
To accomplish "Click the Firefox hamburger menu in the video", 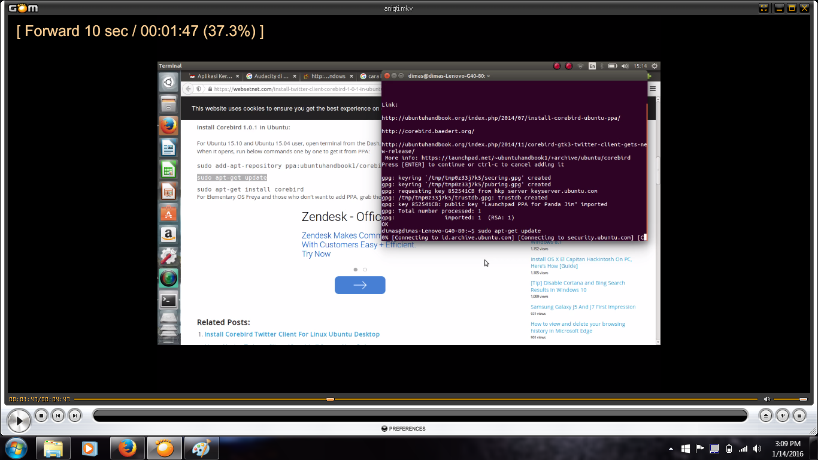I will [653, 89].
